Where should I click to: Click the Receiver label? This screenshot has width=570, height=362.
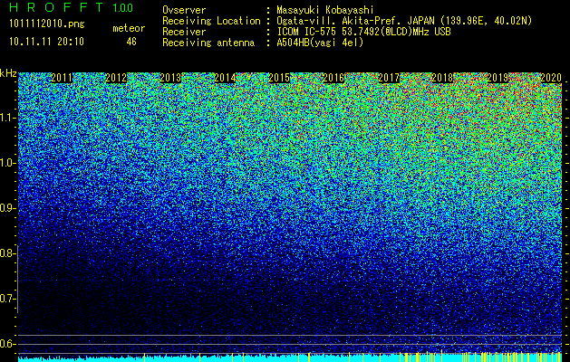click(184, 32)
